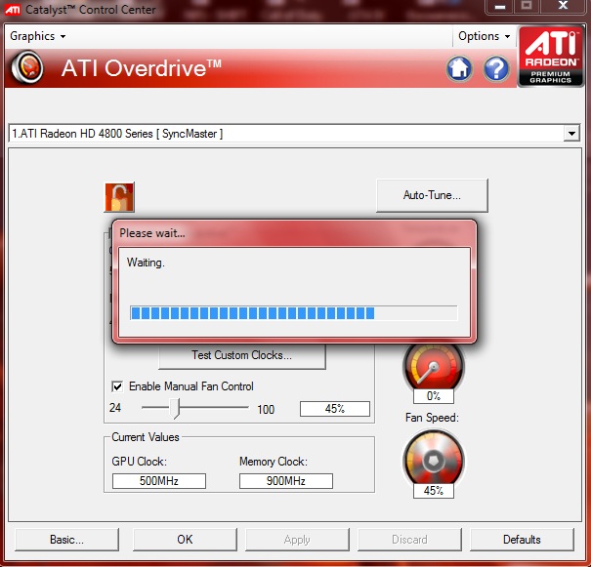This screenshot has width=591, height=567.
Task: Click the '100' maximum fan slider label
Action: click(x=266, y=409)
